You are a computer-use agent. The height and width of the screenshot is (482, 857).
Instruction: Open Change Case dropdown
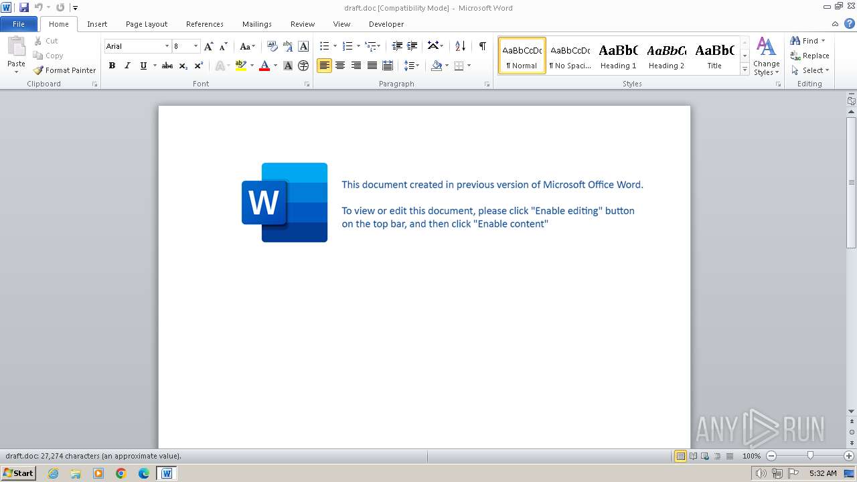coord(247,46)
